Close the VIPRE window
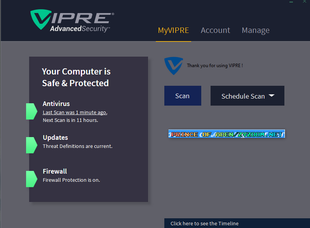Viewport: 310px width, 228px height. (x=305, y=2)
